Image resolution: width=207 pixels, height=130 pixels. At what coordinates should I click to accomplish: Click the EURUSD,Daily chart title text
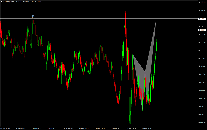[8, 2]
